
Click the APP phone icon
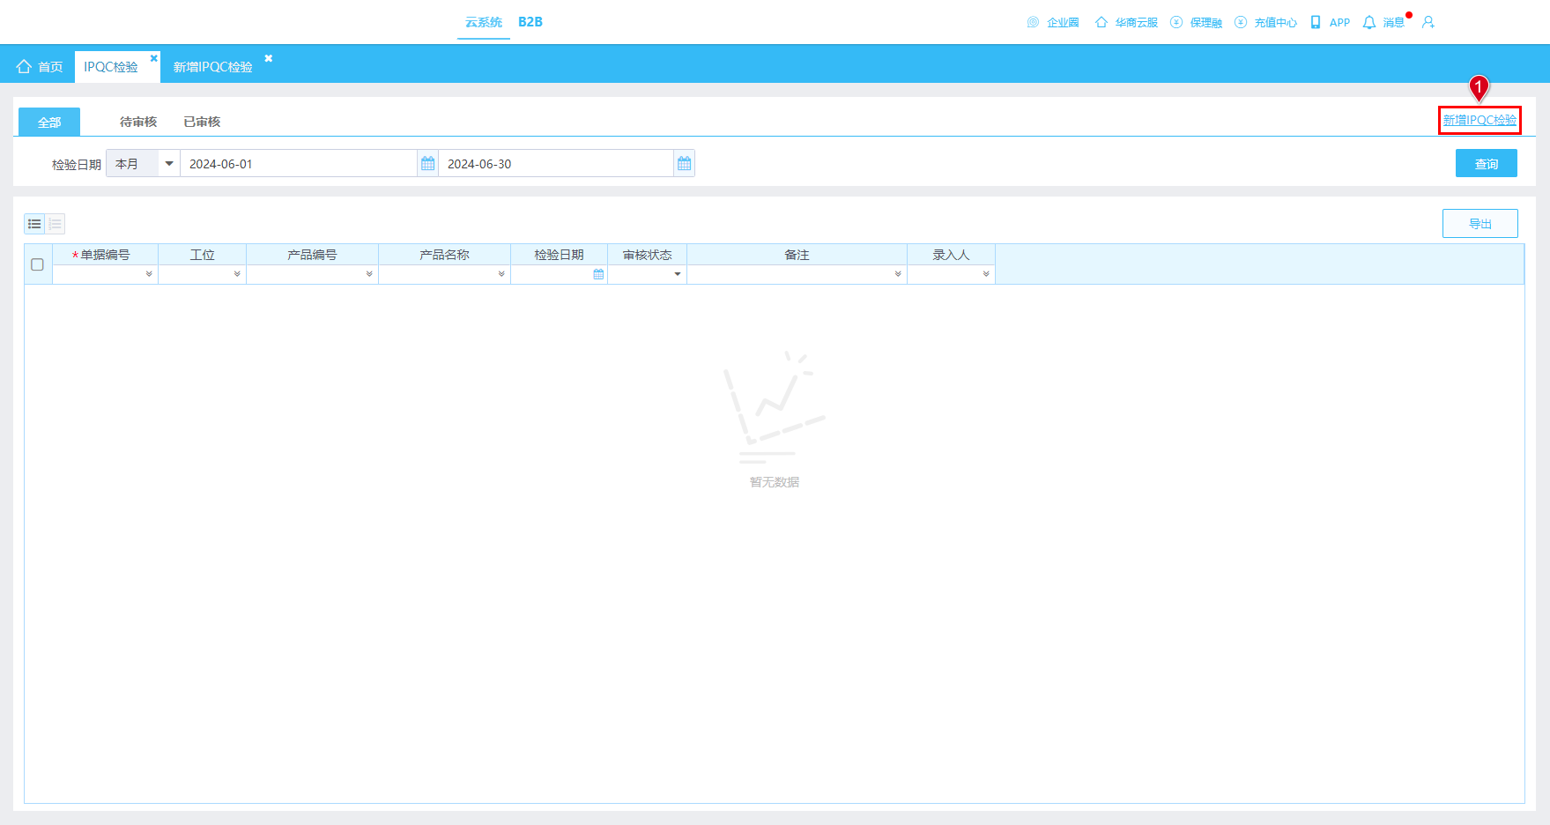point(1316,22)
